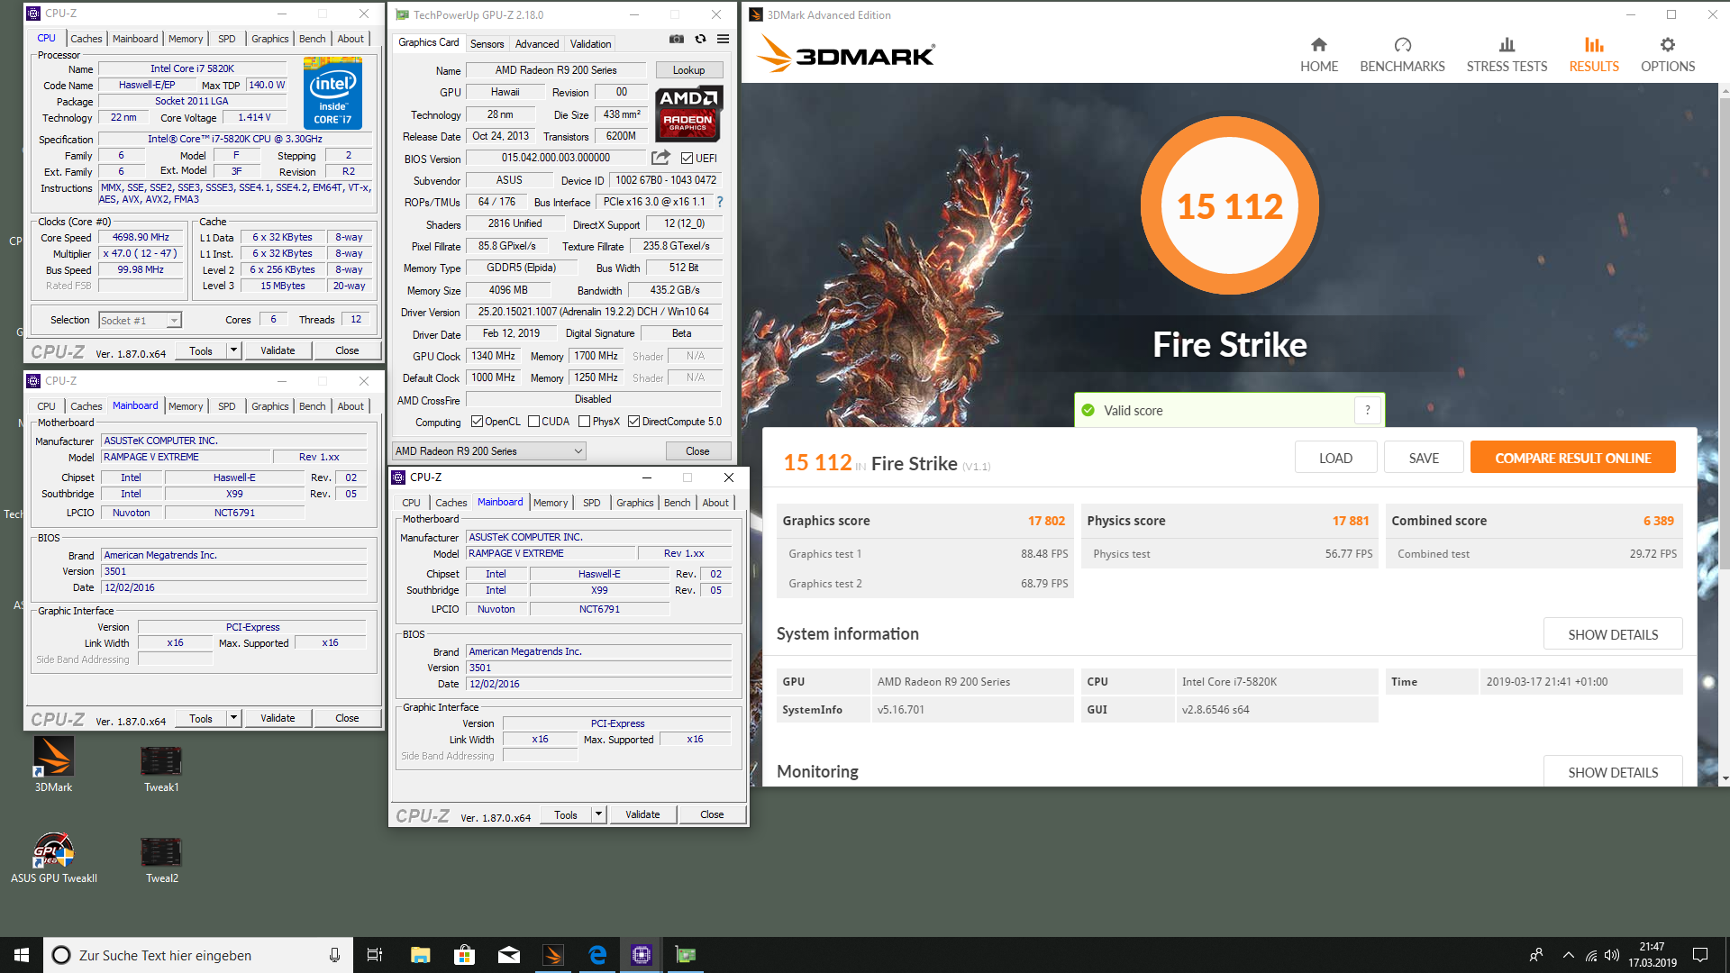Screen dimensions: 1730x973
Task: Open File Explorer from taskbar
Action: 420,955
